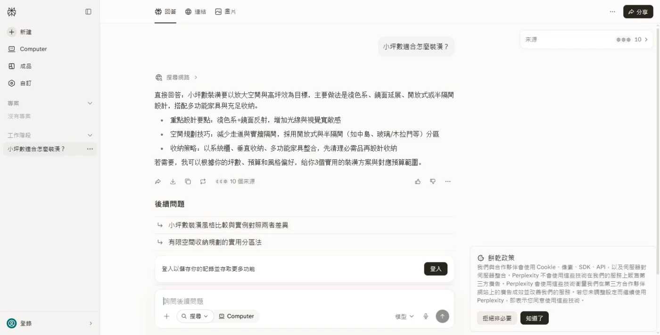Viewport: 660px width, 335px height.
Task: Toggle the Computer mode chip in the input
Action: [237, 316]
